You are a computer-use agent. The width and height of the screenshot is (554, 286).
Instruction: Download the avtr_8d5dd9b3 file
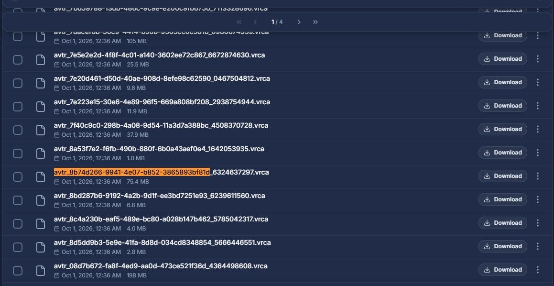pyautogui.click(x=503, y=246)
